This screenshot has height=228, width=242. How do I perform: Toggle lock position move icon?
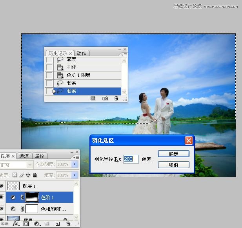point(28,175)
